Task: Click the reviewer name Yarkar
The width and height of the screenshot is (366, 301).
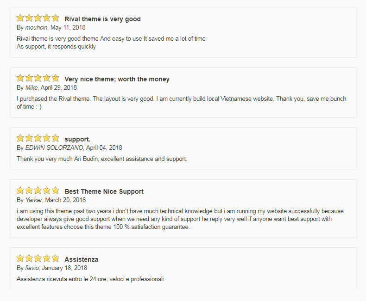Action: tap(34, 200)
